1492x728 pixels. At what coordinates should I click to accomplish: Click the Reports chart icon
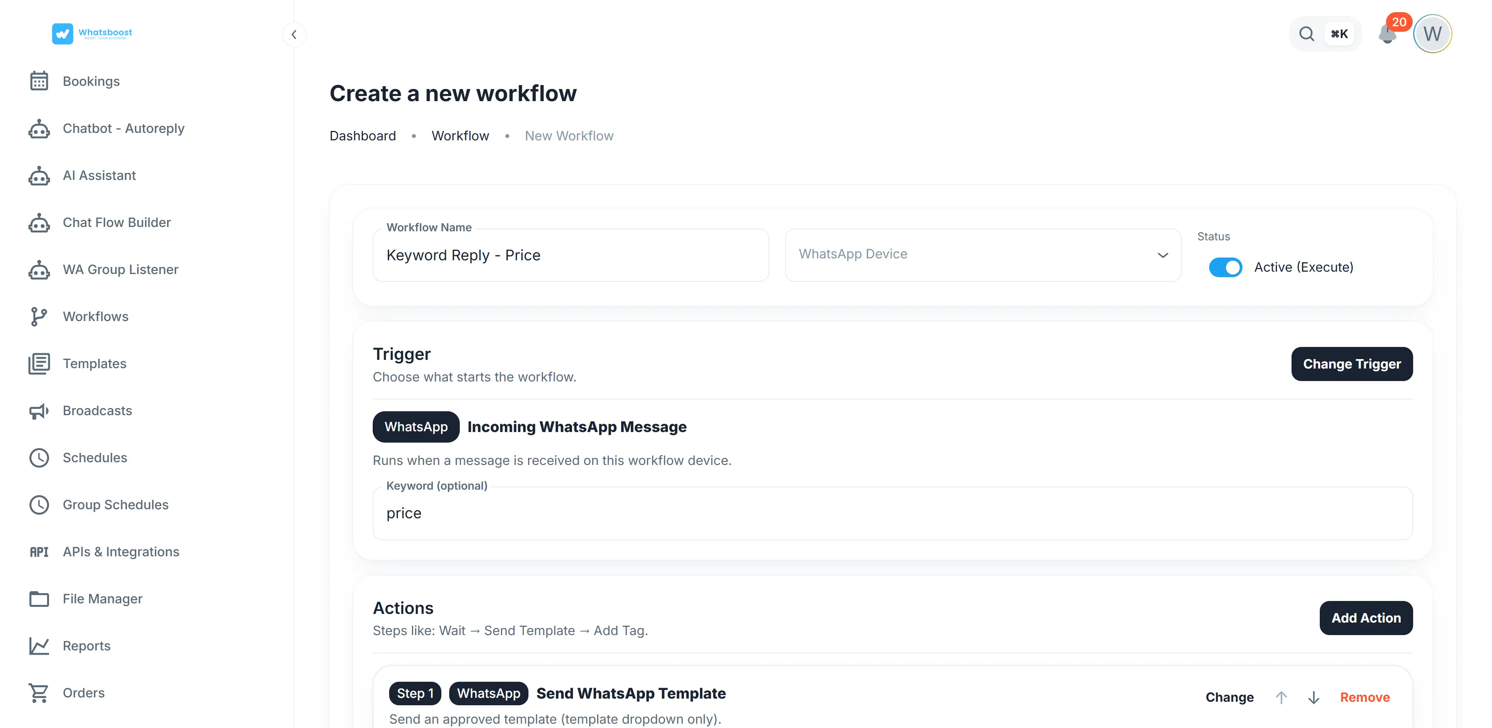[x=39, y=646]
